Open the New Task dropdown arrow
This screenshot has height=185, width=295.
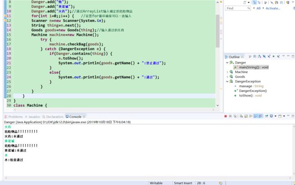[249, 2]
